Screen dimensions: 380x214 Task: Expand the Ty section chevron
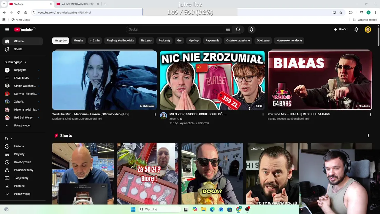(x=11, y=139)
